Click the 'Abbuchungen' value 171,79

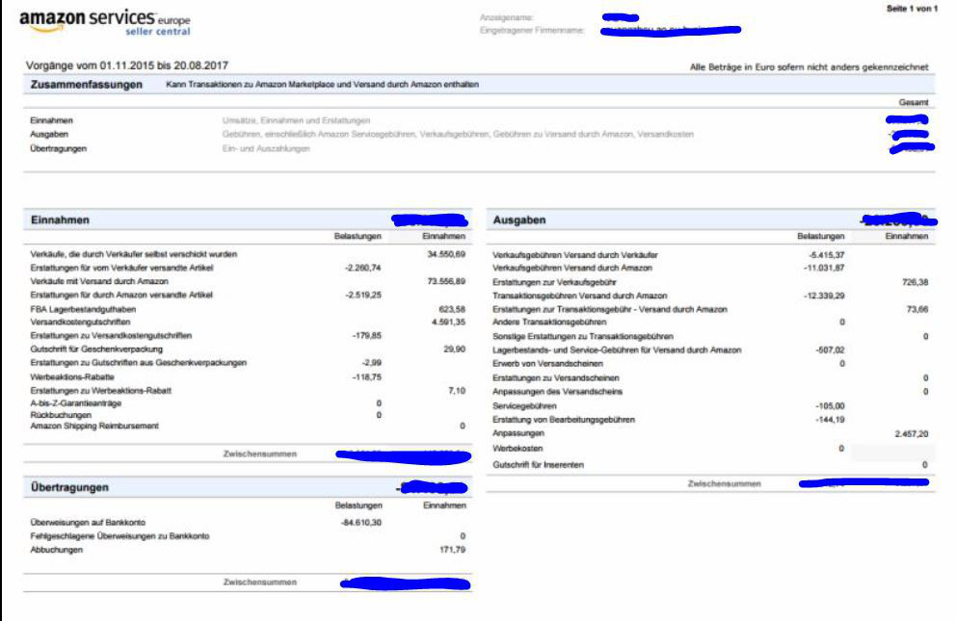[452, 549]
